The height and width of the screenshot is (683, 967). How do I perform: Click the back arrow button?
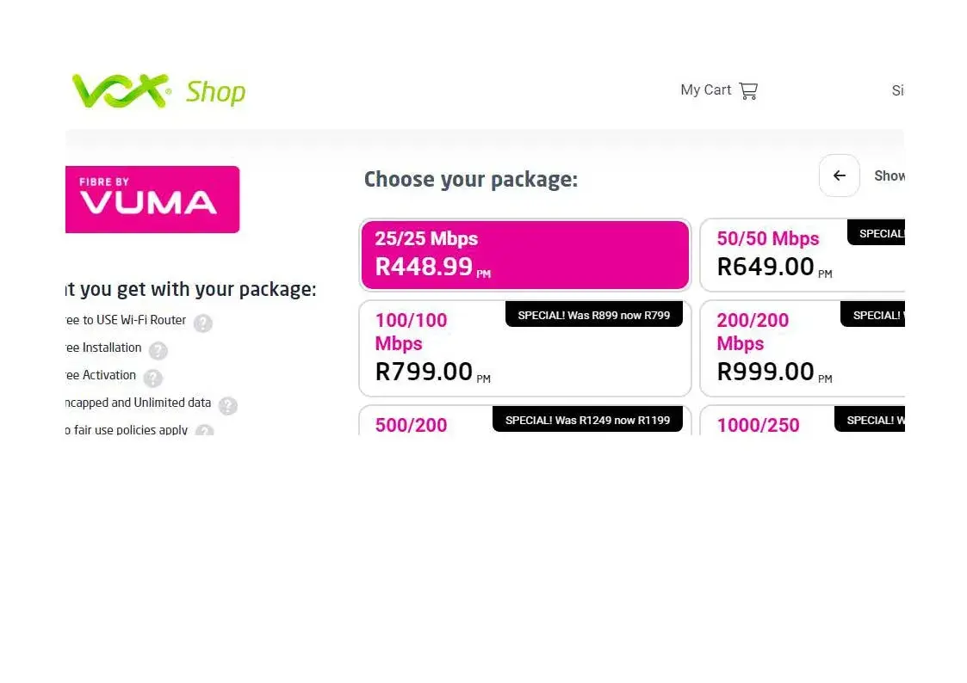coord(839,175)
